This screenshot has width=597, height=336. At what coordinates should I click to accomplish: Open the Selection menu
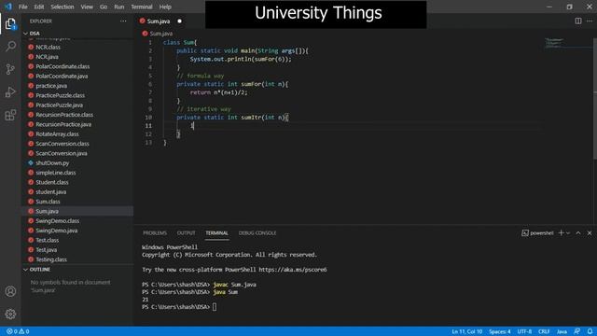[x=62, y=7]
